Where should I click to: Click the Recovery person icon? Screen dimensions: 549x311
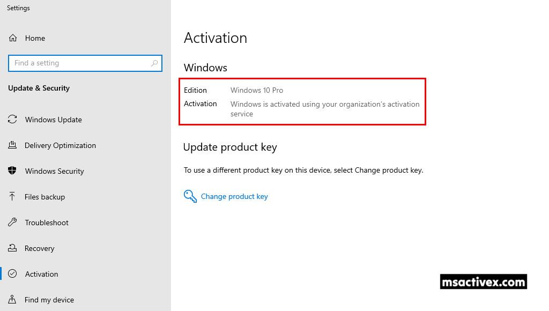tap(12, 248)
